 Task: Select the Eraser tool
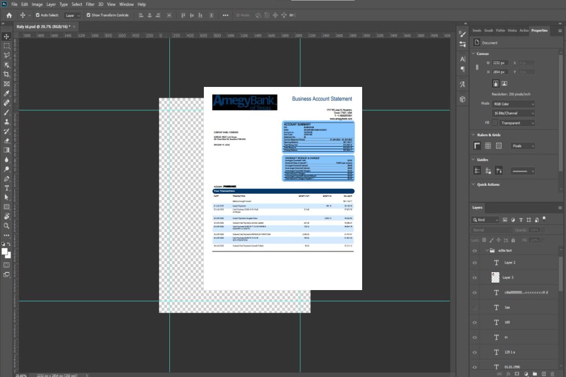pyautogui.click(x=6, y=141)
